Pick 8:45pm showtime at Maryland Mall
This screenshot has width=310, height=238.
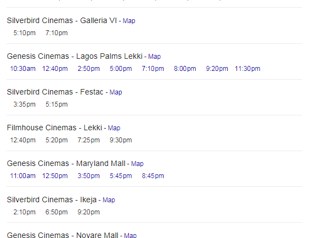click(x=153, y=176)
